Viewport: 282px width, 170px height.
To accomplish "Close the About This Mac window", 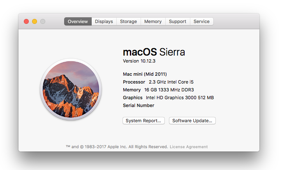I will [26, 21].
